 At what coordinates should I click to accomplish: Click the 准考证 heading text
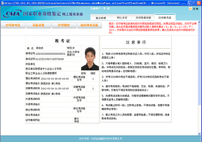(63, 41)
